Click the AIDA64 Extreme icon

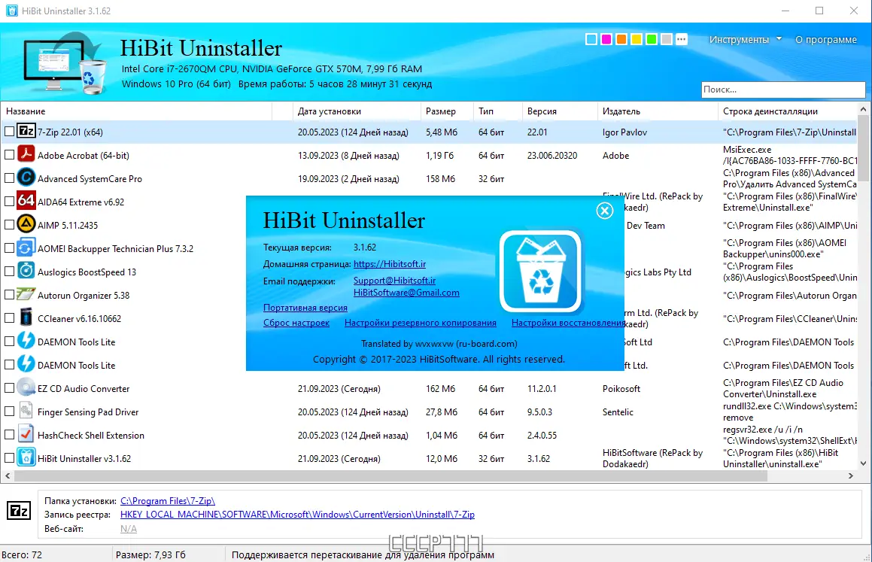pyautogui.click(x=26, y=201)
